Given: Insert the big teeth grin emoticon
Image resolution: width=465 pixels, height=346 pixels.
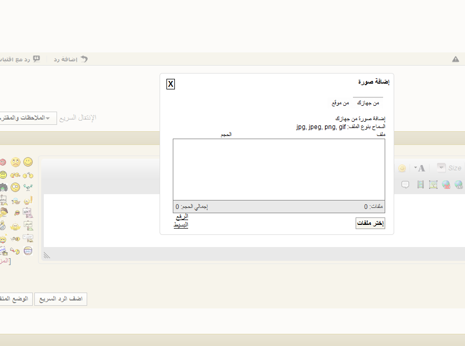Looking at the screenshot, I should click(x=28, y=251).
